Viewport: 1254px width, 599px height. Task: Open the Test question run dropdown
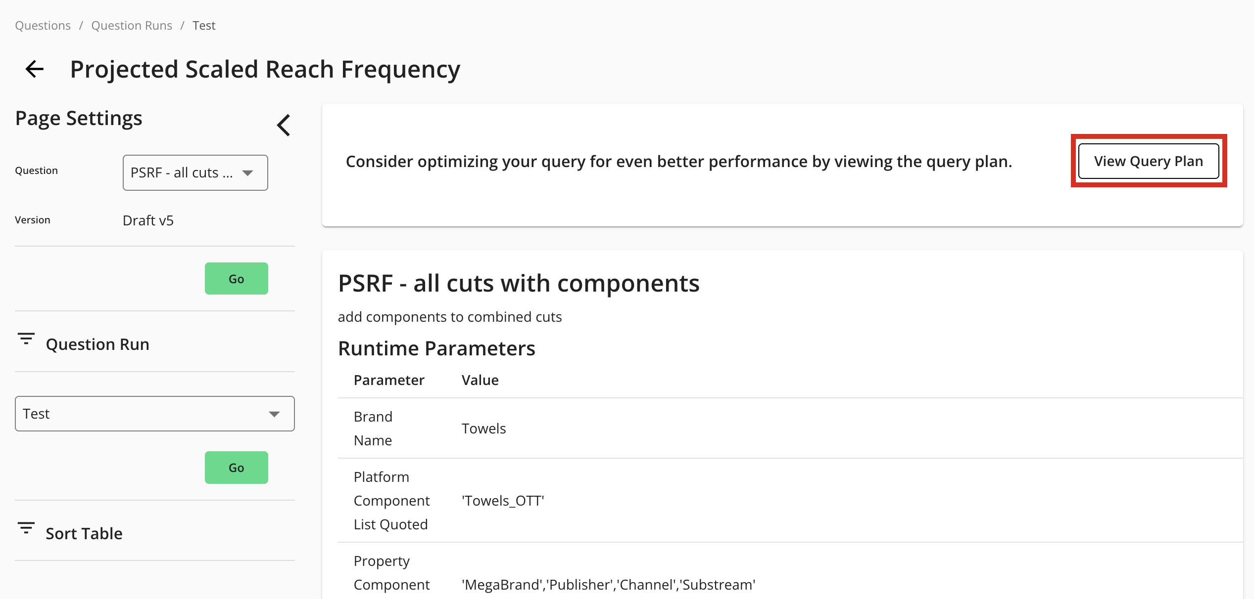pos(154,414)
